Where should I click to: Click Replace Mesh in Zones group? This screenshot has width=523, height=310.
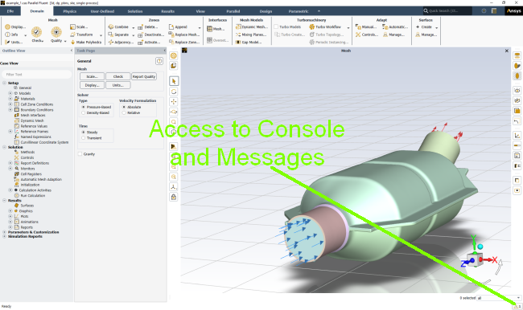tap(183, 35)
